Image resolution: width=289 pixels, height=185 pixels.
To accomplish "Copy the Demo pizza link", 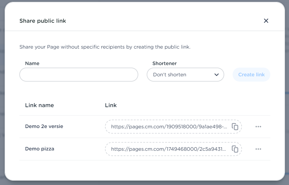I will 235,149.
